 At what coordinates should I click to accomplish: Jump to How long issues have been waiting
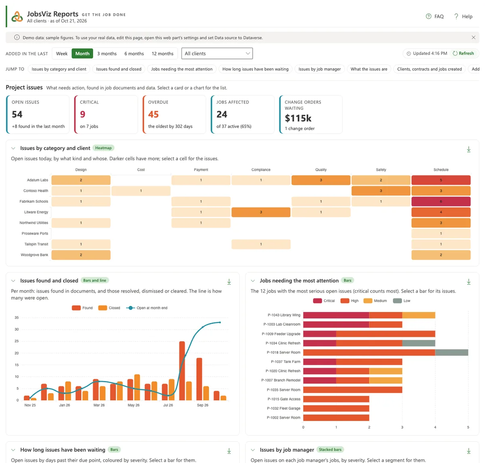(255, 69)
